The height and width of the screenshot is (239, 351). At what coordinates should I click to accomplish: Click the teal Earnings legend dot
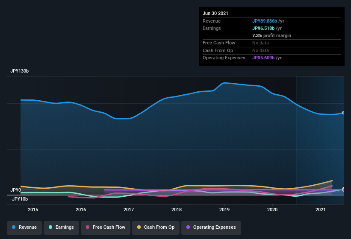50,227
